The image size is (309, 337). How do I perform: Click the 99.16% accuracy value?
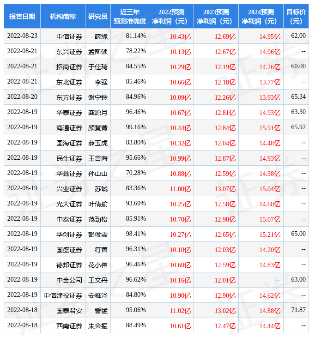[x=136, y=127]
